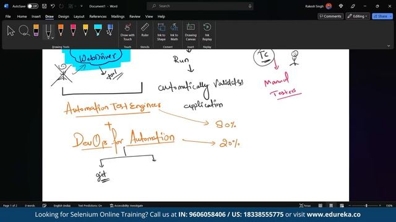The height and width of the screenshot is (222, 396).
Task: Save the document with disk icon
Action: 44,6
